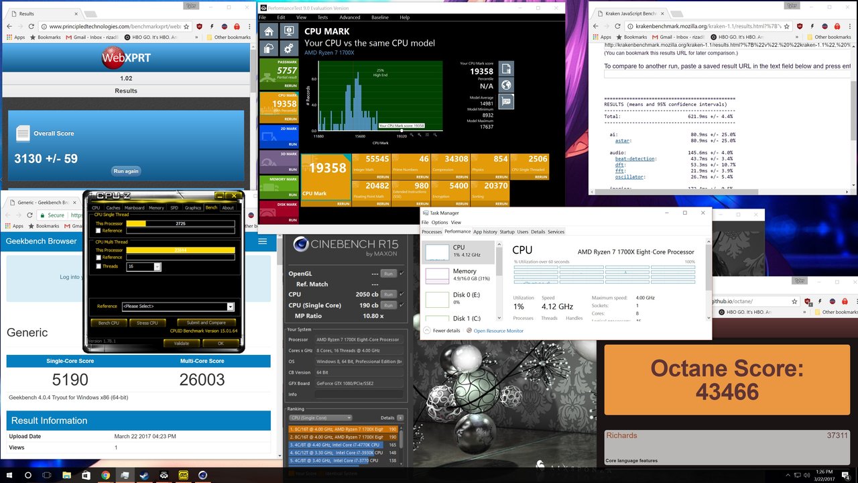Tick the Reference checkbox under CPU Single Thread

click(98, 231)
